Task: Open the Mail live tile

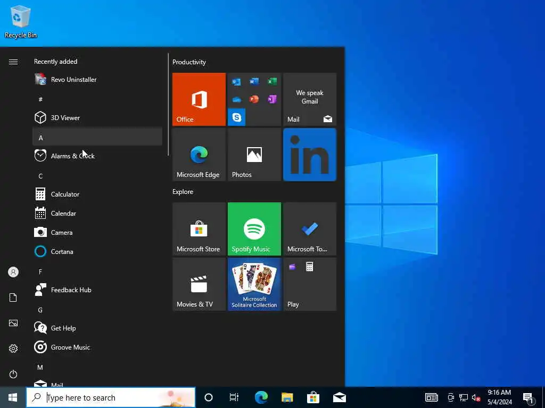Action: [x=310, y=99]
